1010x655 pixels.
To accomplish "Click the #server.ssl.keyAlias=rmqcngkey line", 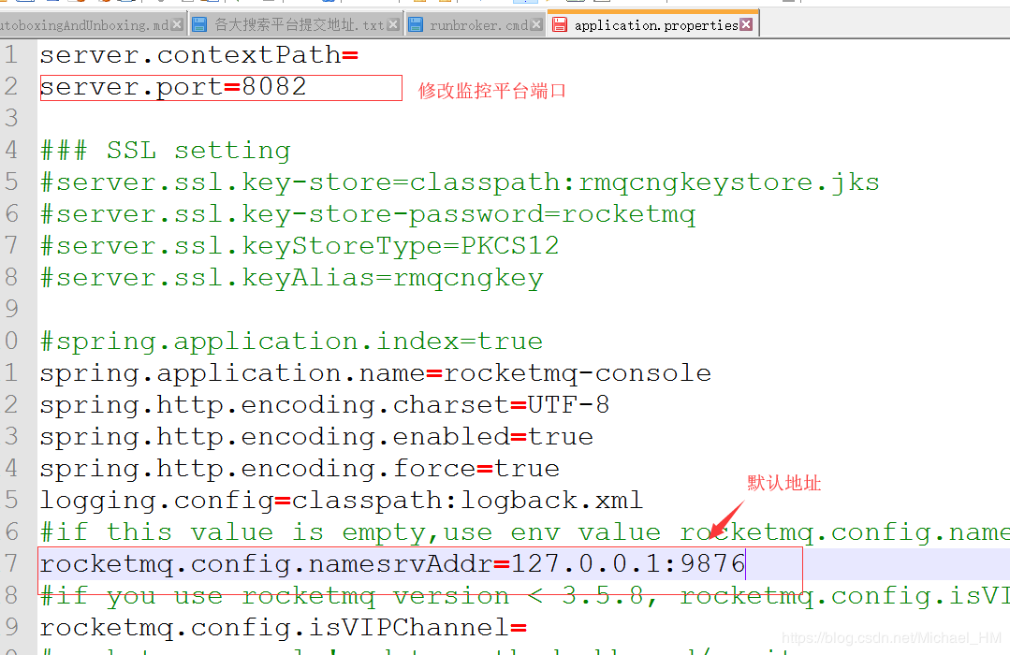I will tap(292, 278).
